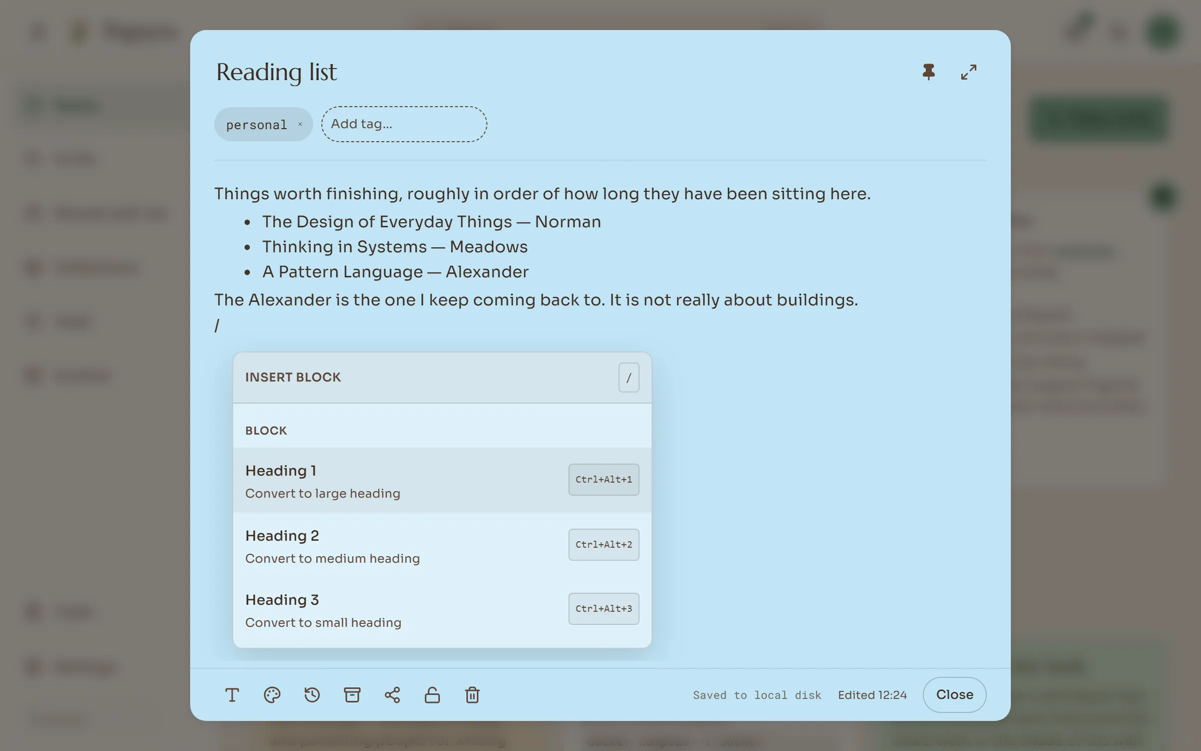Delete note with trash icon
Viewport: 1201px width, 751px height.
coord(472,695)
